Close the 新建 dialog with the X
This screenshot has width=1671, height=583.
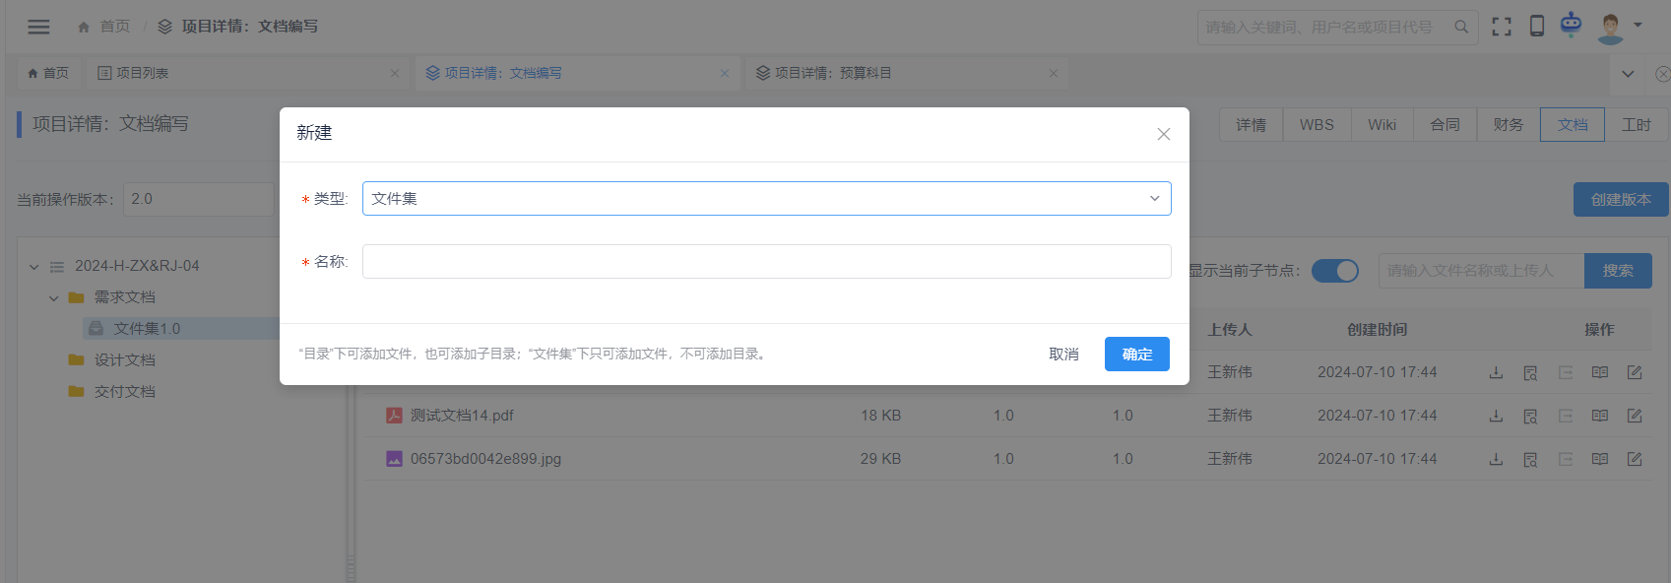pos(1164,134)
